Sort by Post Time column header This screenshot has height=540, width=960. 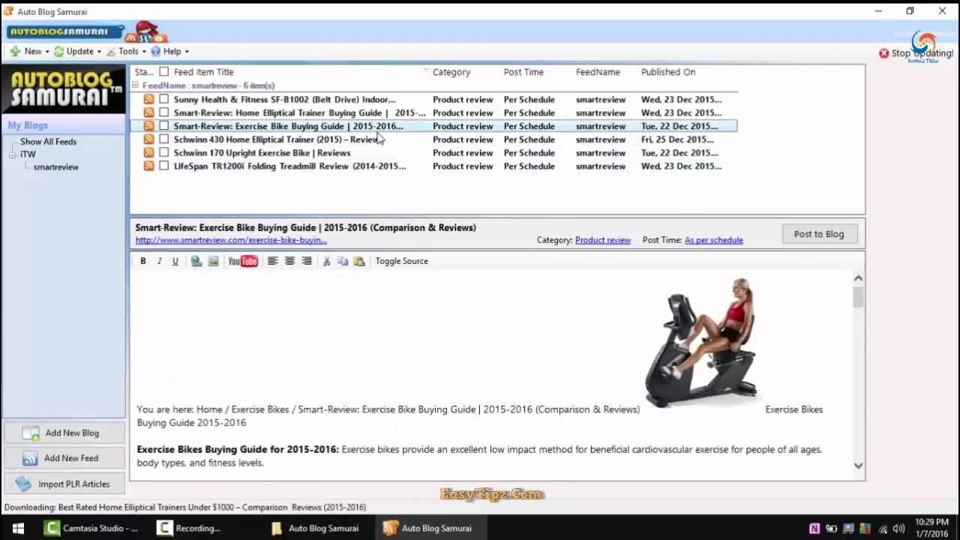click(523, 72)
